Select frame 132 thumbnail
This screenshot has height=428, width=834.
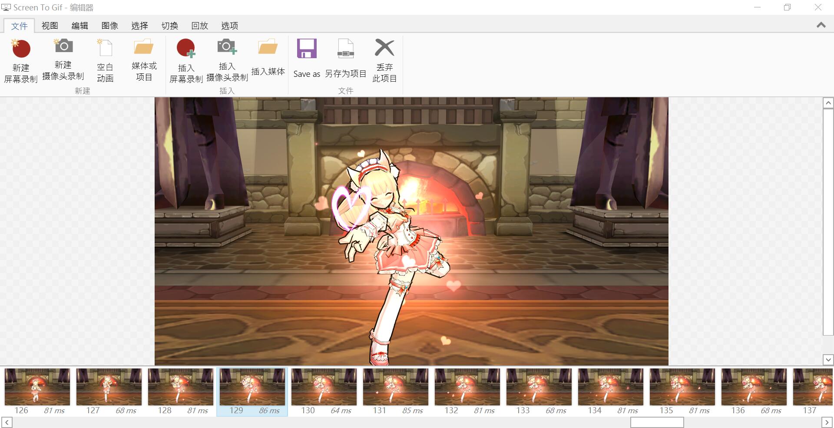coord(467,387)
